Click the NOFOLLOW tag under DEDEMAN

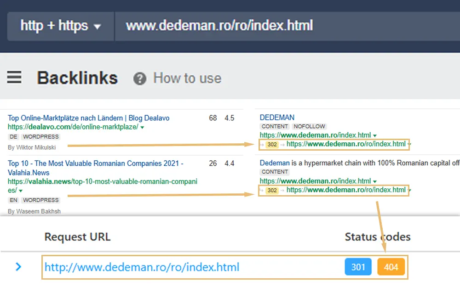(309, 126)
